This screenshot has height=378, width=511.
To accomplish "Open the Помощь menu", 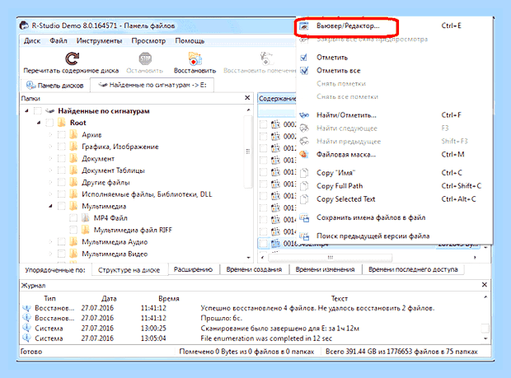I will point(190,41).
